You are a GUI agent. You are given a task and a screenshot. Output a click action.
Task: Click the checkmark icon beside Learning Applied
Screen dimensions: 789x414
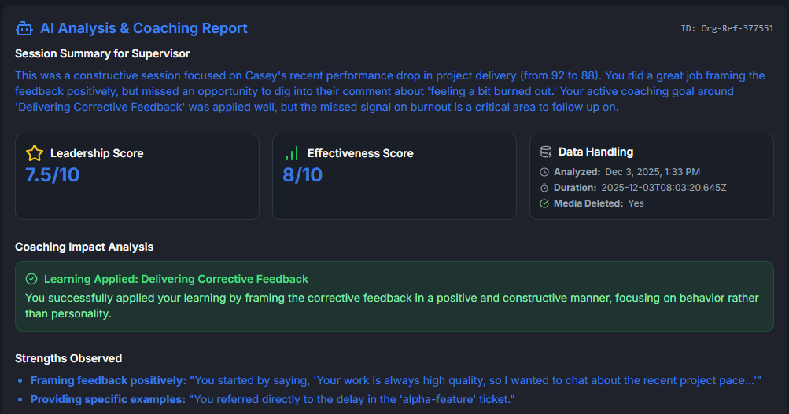tap(31, 279)
